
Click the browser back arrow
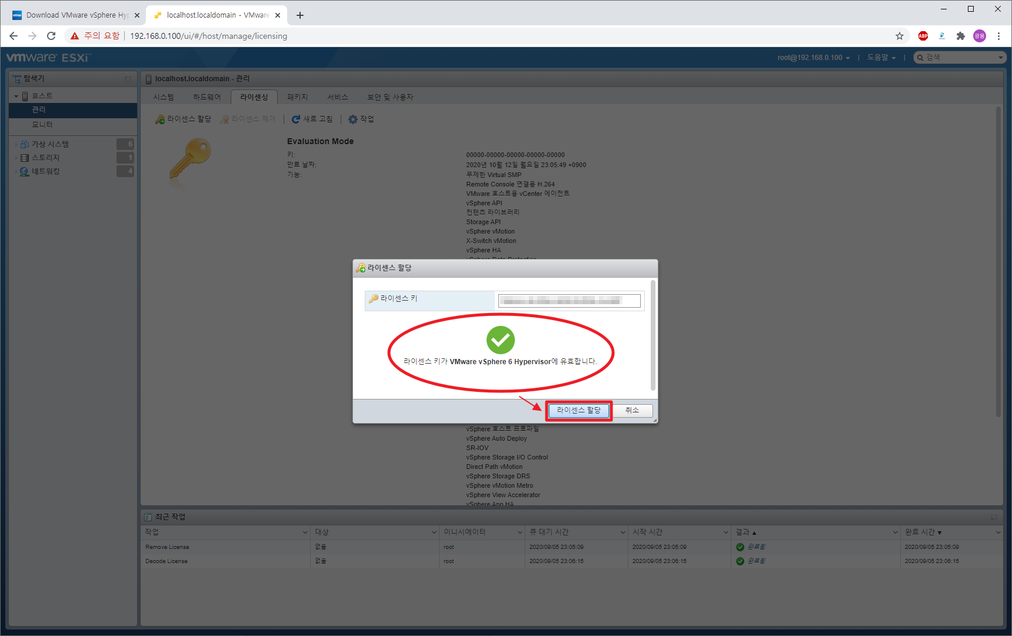[14, 36]
